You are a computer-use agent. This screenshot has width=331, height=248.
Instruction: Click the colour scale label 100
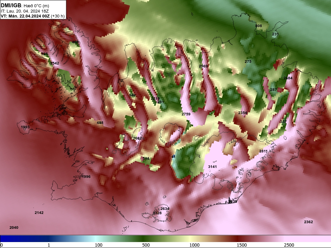point(99,245)
